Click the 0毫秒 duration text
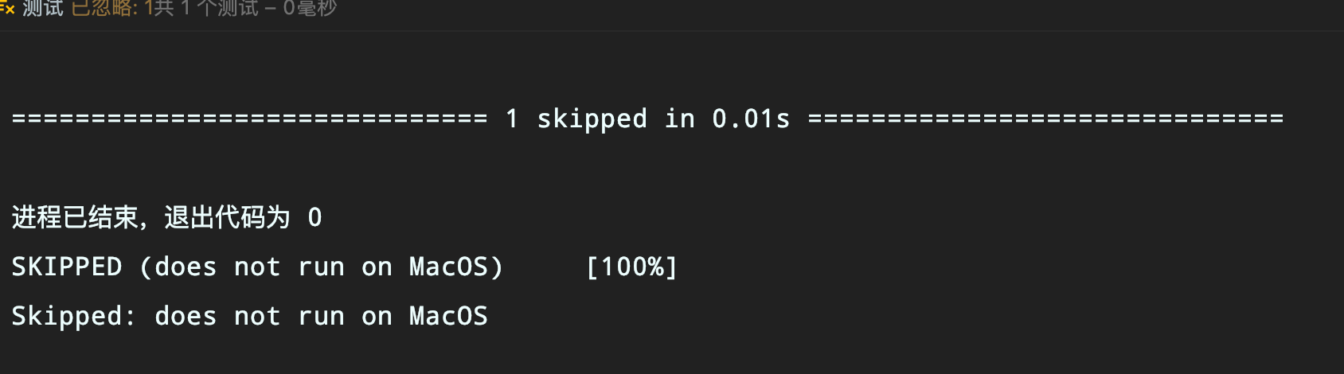 310,8
